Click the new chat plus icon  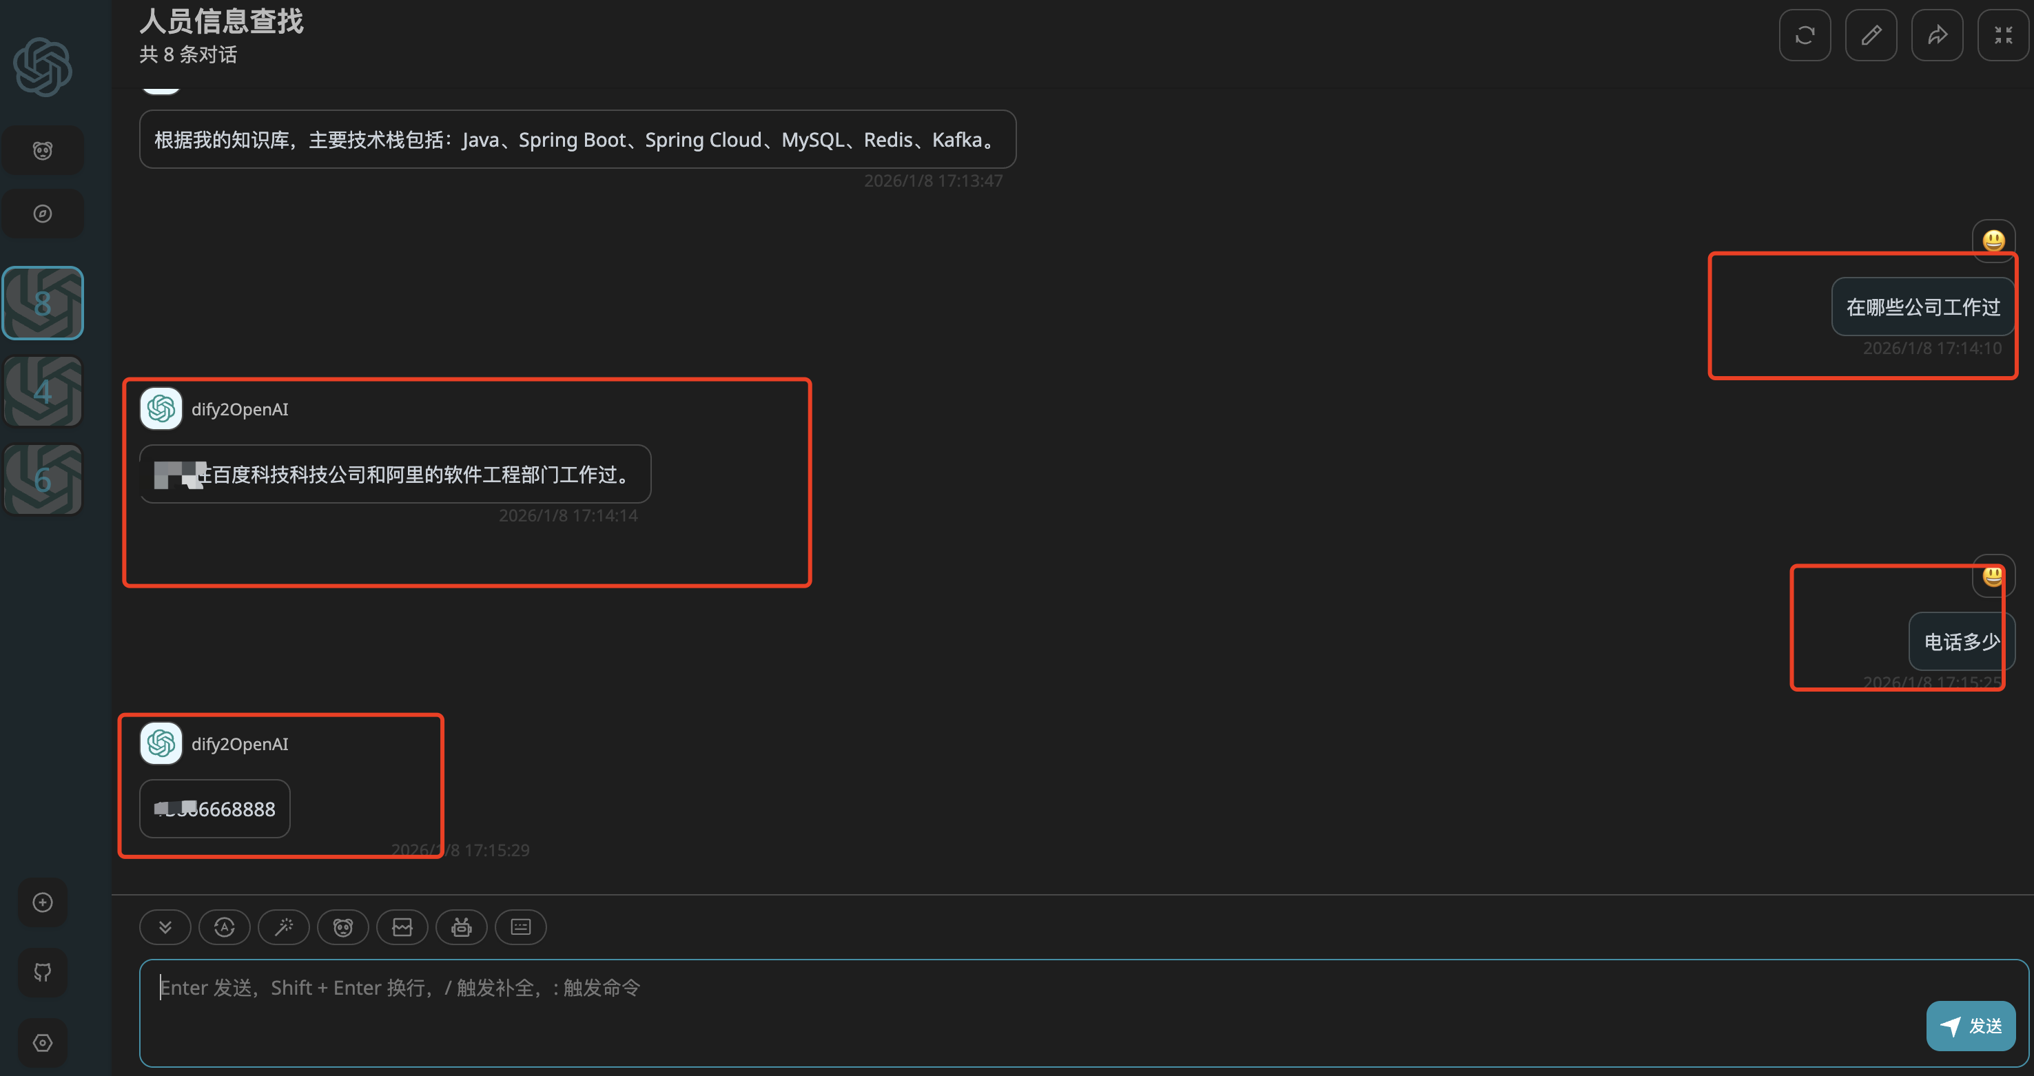click(43, 902)
